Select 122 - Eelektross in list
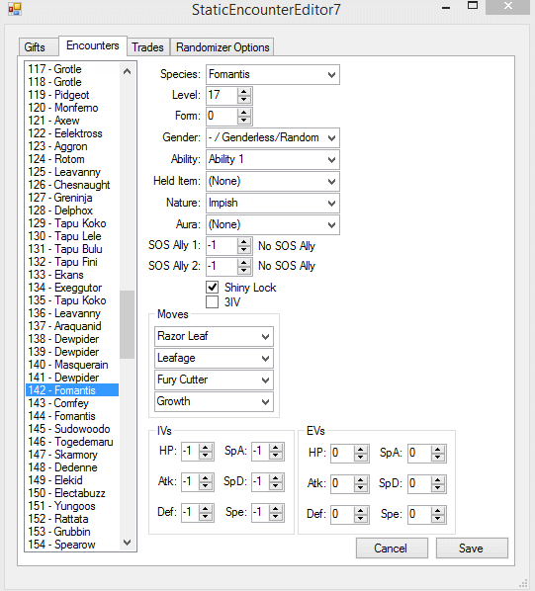The height and width of the screenshot is (591, 535). pos(72,133)
